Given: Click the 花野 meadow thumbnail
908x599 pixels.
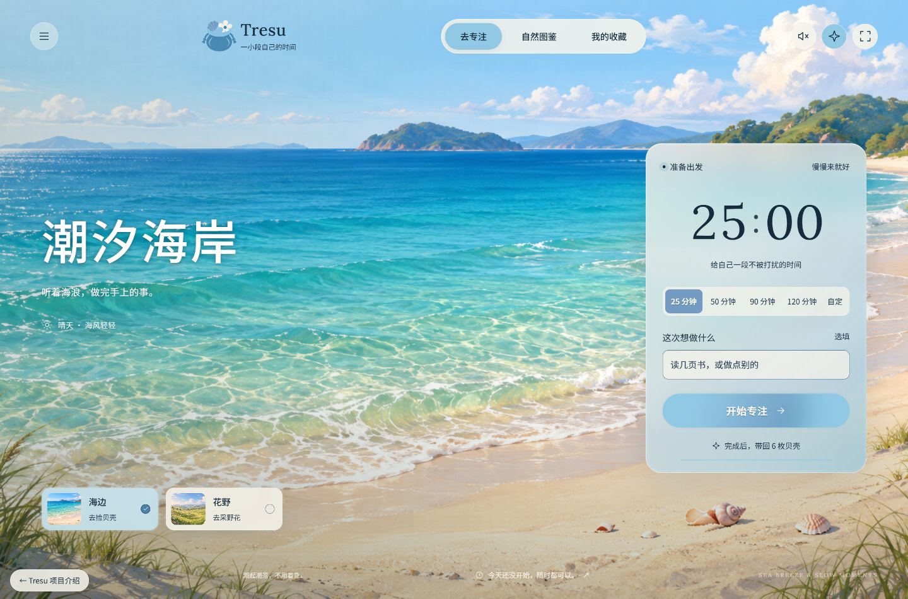Looking at the screenshot, I should [x=189, y=509].
